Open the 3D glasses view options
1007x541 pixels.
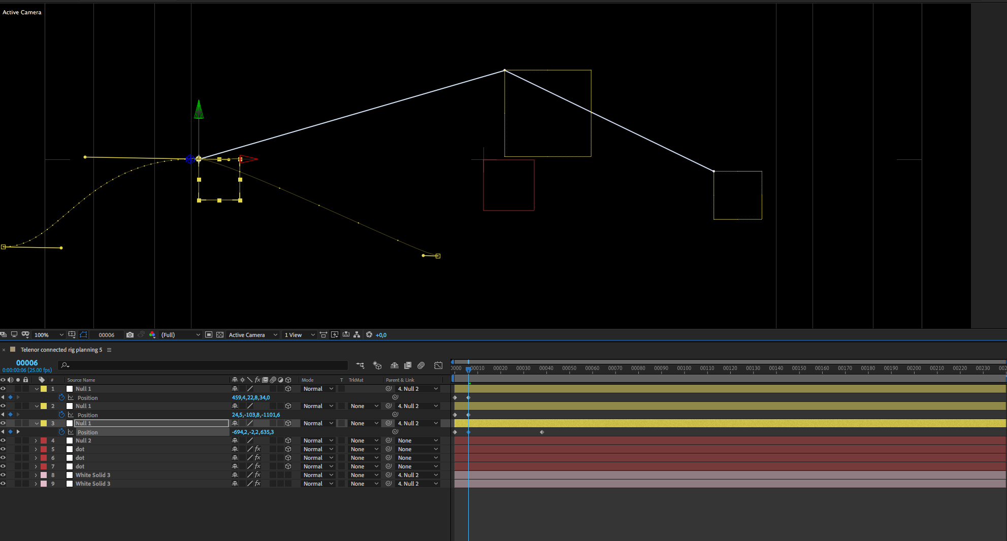click(25, 334)
